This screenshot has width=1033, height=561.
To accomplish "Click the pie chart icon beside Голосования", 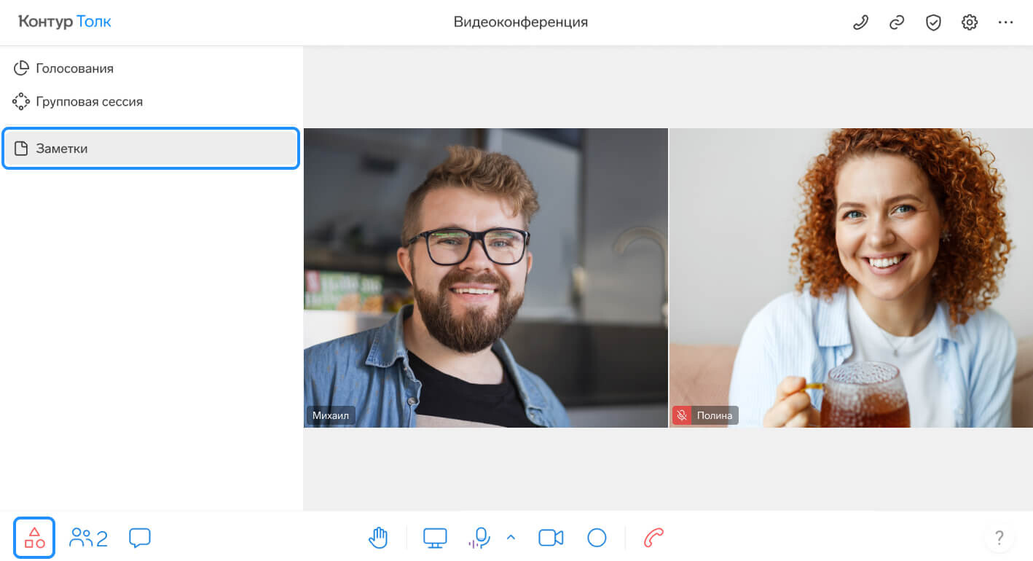I will [21, 68].
